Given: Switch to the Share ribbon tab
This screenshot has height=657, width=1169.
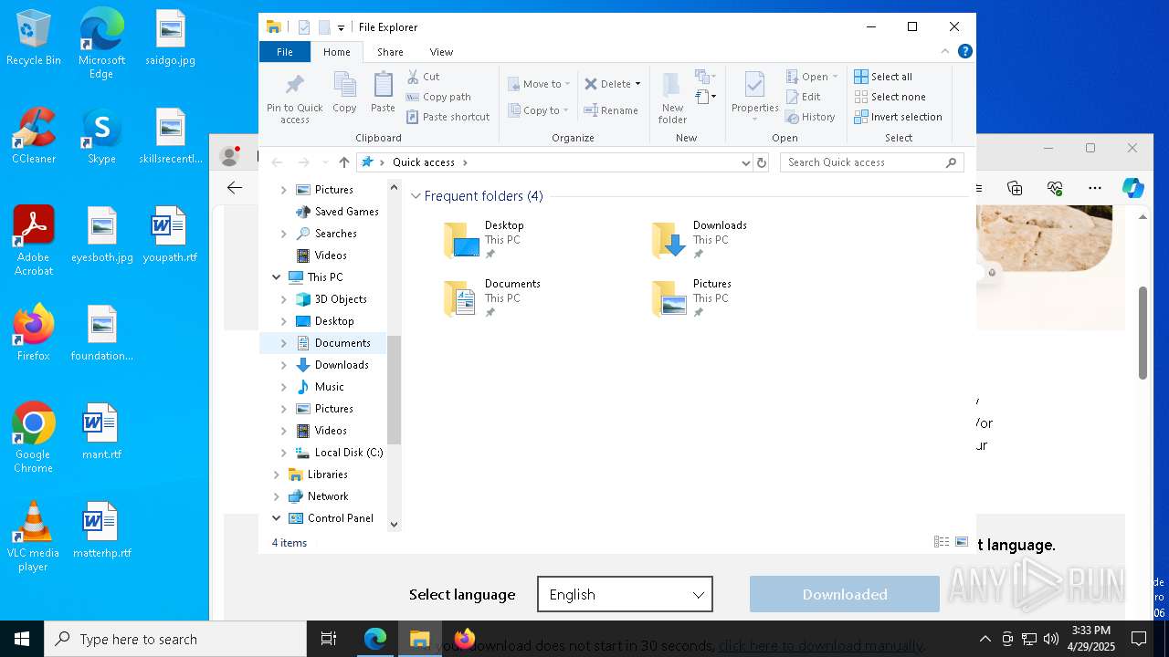Looking at the screenshot, I should pyautogui.click(x=390, y=52).
